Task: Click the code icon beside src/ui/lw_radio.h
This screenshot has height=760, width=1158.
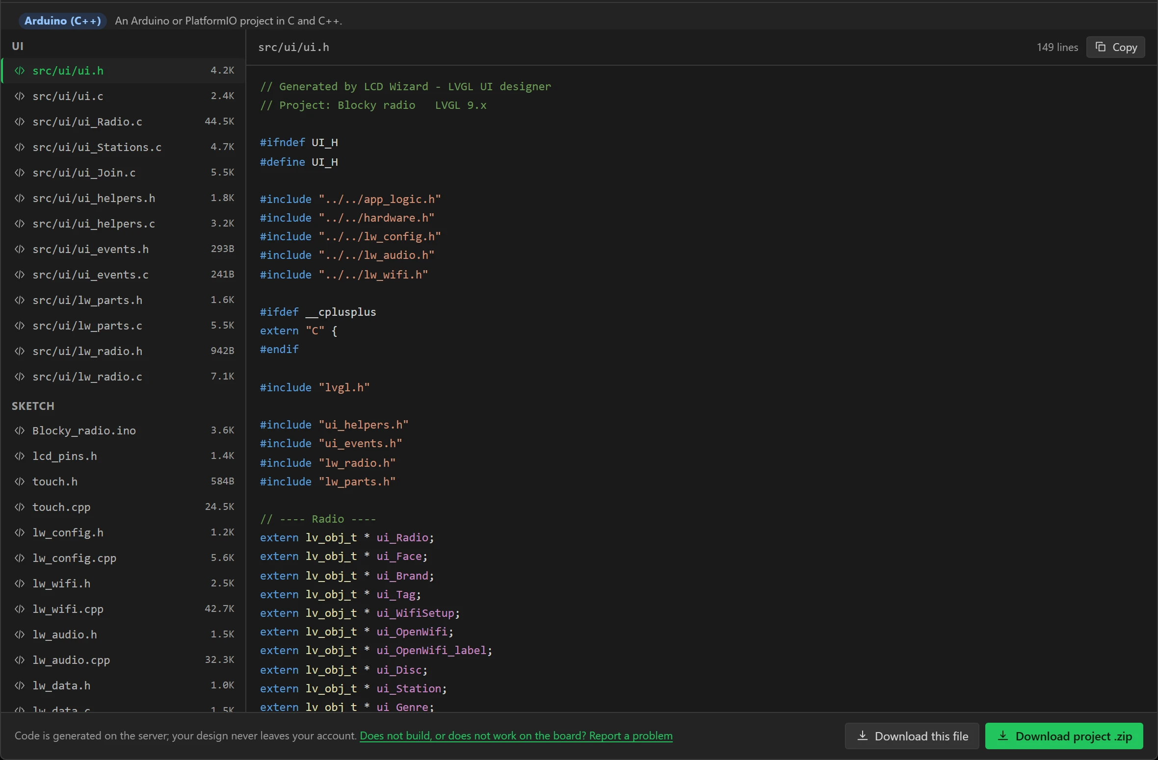Action: (x=20, y=351)
